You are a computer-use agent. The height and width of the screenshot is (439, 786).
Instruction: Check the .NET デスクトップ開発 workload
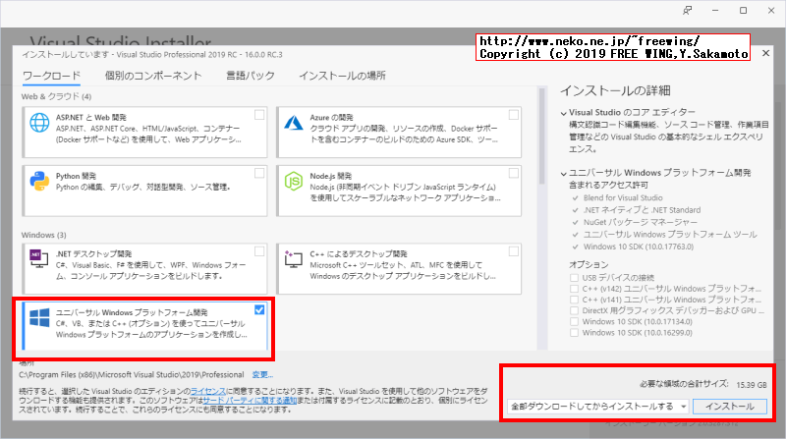[x=259, y=251]
